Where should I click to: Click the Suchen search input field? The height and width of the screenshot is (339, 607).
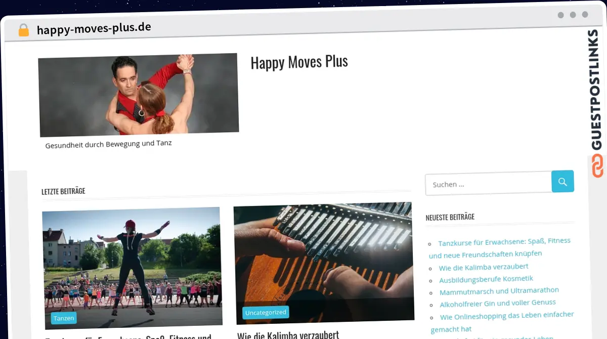click(x=489, y=184)
